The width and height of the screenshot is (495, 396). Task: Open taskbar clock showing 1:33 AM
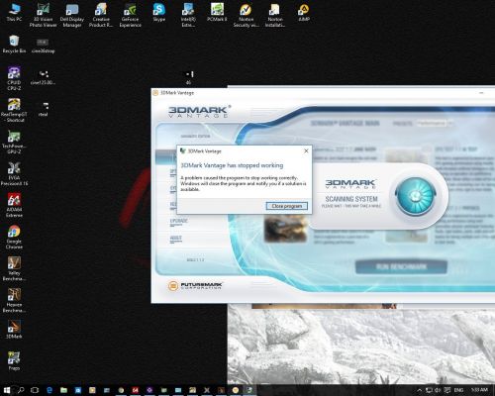(x=479, y=390)
